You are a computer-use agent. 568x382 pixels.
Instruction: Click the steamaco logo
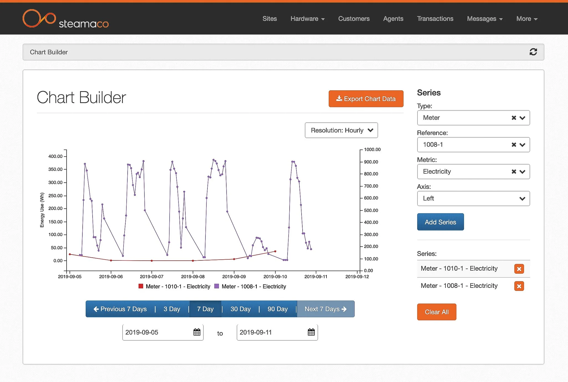pyautogui.click(x=65, y=19)
